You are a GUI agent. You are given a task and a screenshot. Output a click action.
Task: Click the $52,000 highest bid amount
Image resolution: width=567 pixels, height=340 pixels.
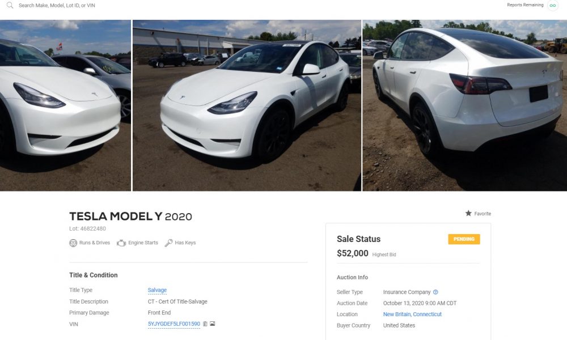click(352, 253)
